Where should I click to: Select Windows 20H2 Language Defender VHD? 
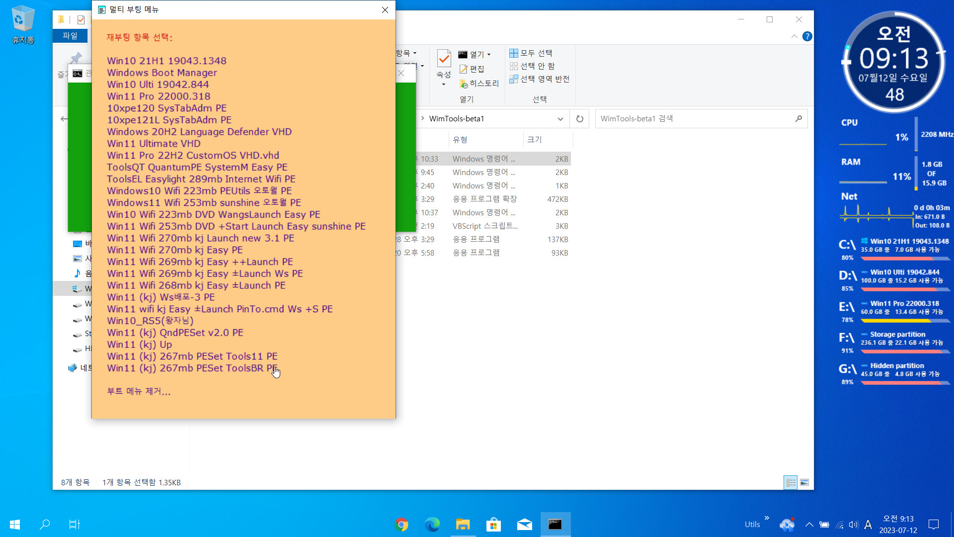point(199,132)
